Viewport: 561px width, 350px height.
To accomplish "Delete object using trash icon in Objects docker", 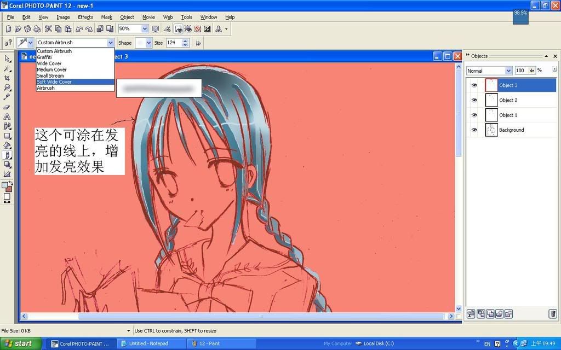I will click(x=553, y=314).
